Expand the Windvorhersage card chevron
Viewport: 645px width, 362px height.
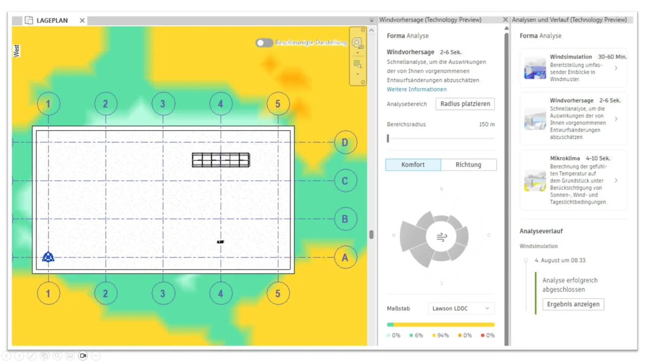616,119
